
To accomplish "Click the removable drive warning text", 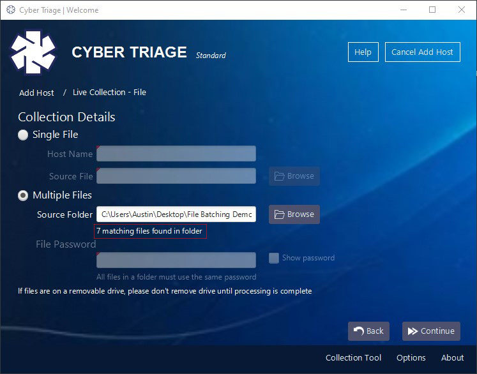I will 165,291.
